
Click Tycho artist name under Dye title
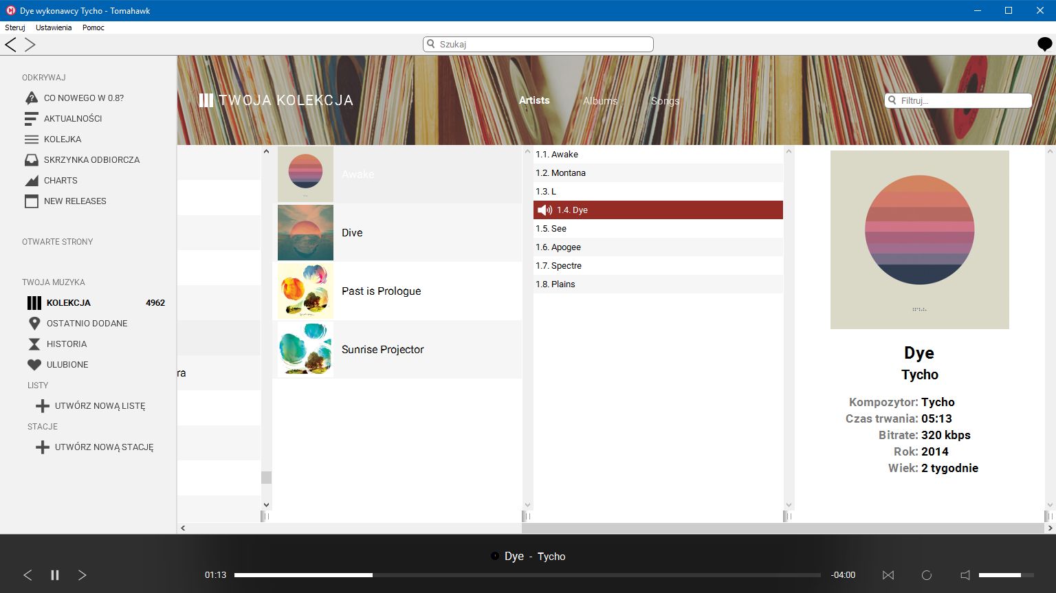920,374
